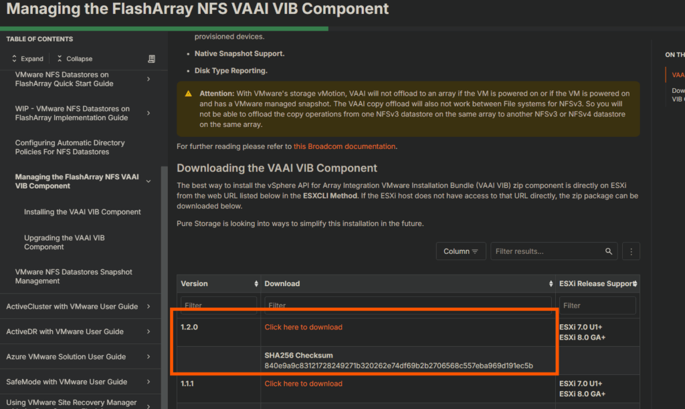The height and width of the screenshot is (409, 685).
Task: Expand VMware NFS Datastores Quick Start Guide chevron
Action: pos(149,80)
